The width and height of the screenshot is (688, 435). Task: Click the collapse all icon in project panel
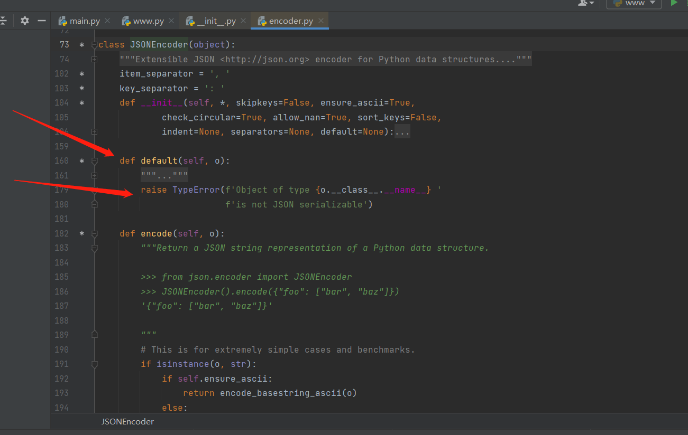coord(3,21)
